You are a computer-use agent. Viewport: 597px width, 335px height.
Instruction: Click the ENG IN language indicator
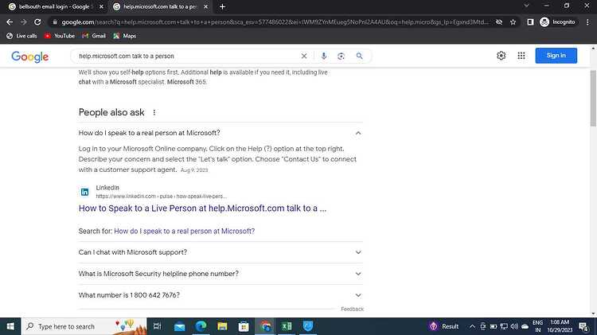[x=537, y=326]
